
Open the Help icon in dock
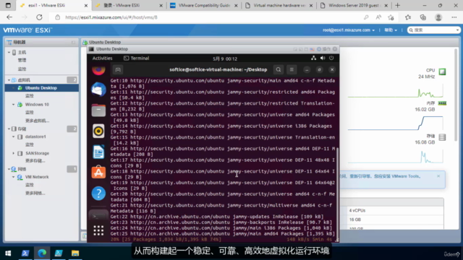(x=98, y=194)
